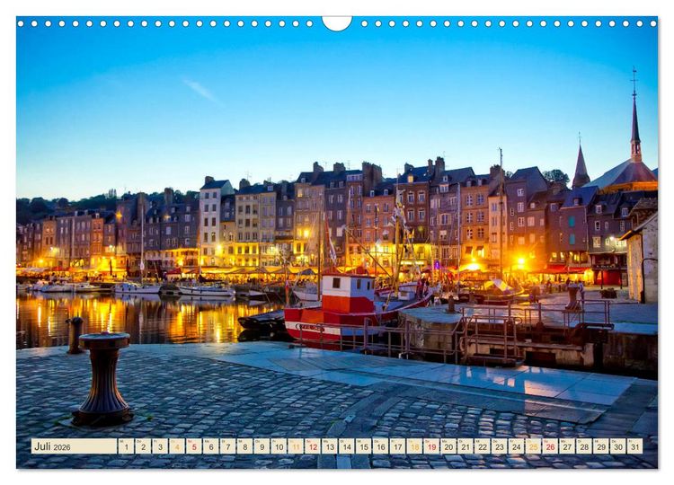Select day 30 in the calendar strip
674x485 pixels.
click(x=618, y=445)
